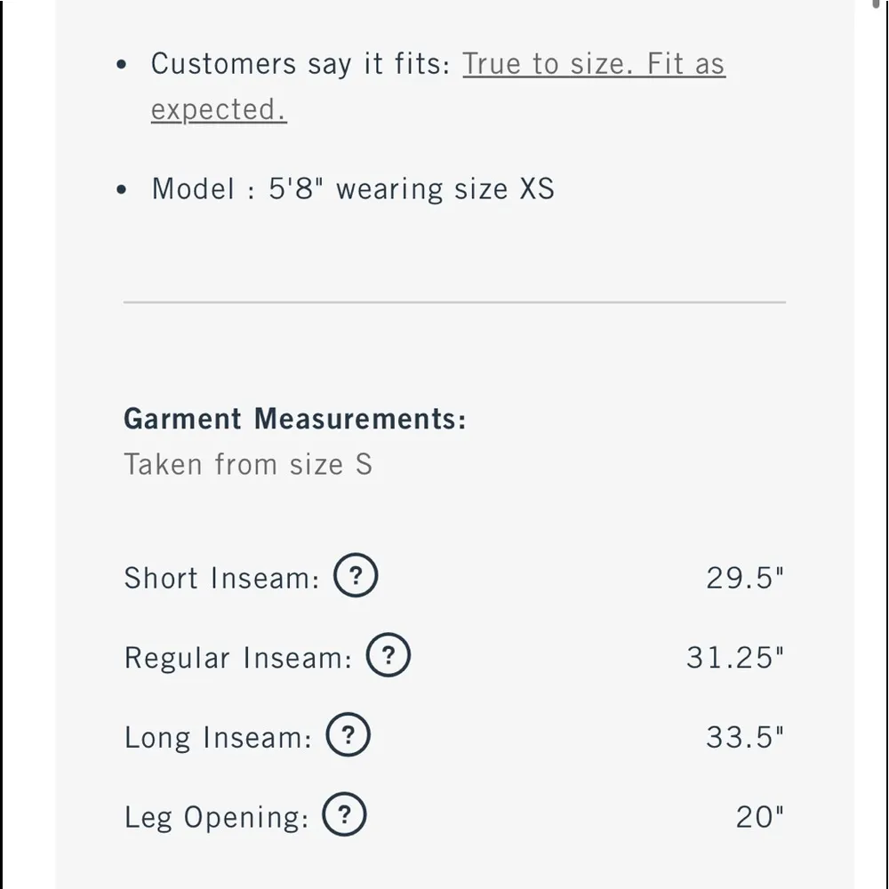Image resolution: width=889 pixels, height=889 pixels.
Task: Select the 33.5" measurement value
Action: point(745,738)
